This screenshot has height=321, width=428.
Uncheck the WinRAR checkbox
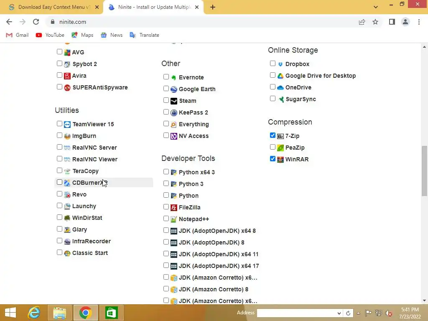point(273,159)
